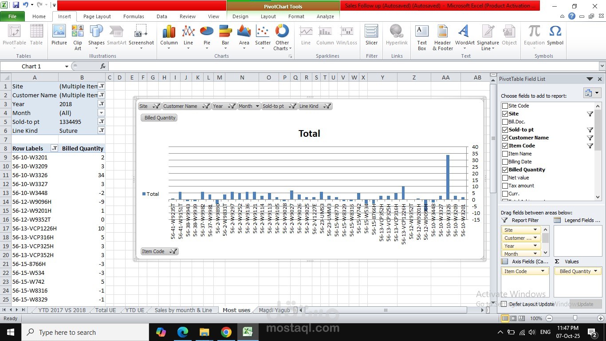This screenshot has height=341, width=606.
Task: Insert a Picture from file
Action: click(x=59, y=36)
